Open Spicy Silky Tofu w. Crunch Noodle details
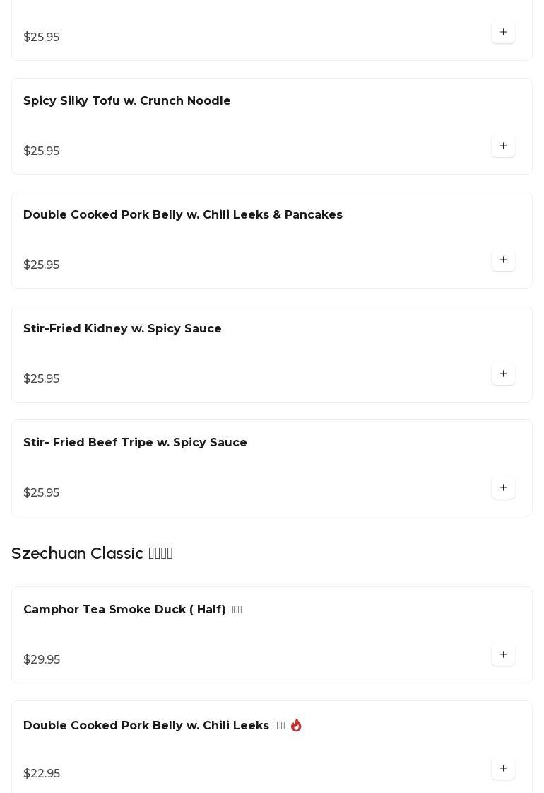Viewport: 544px width, 793px height. (x=126, y=100)
